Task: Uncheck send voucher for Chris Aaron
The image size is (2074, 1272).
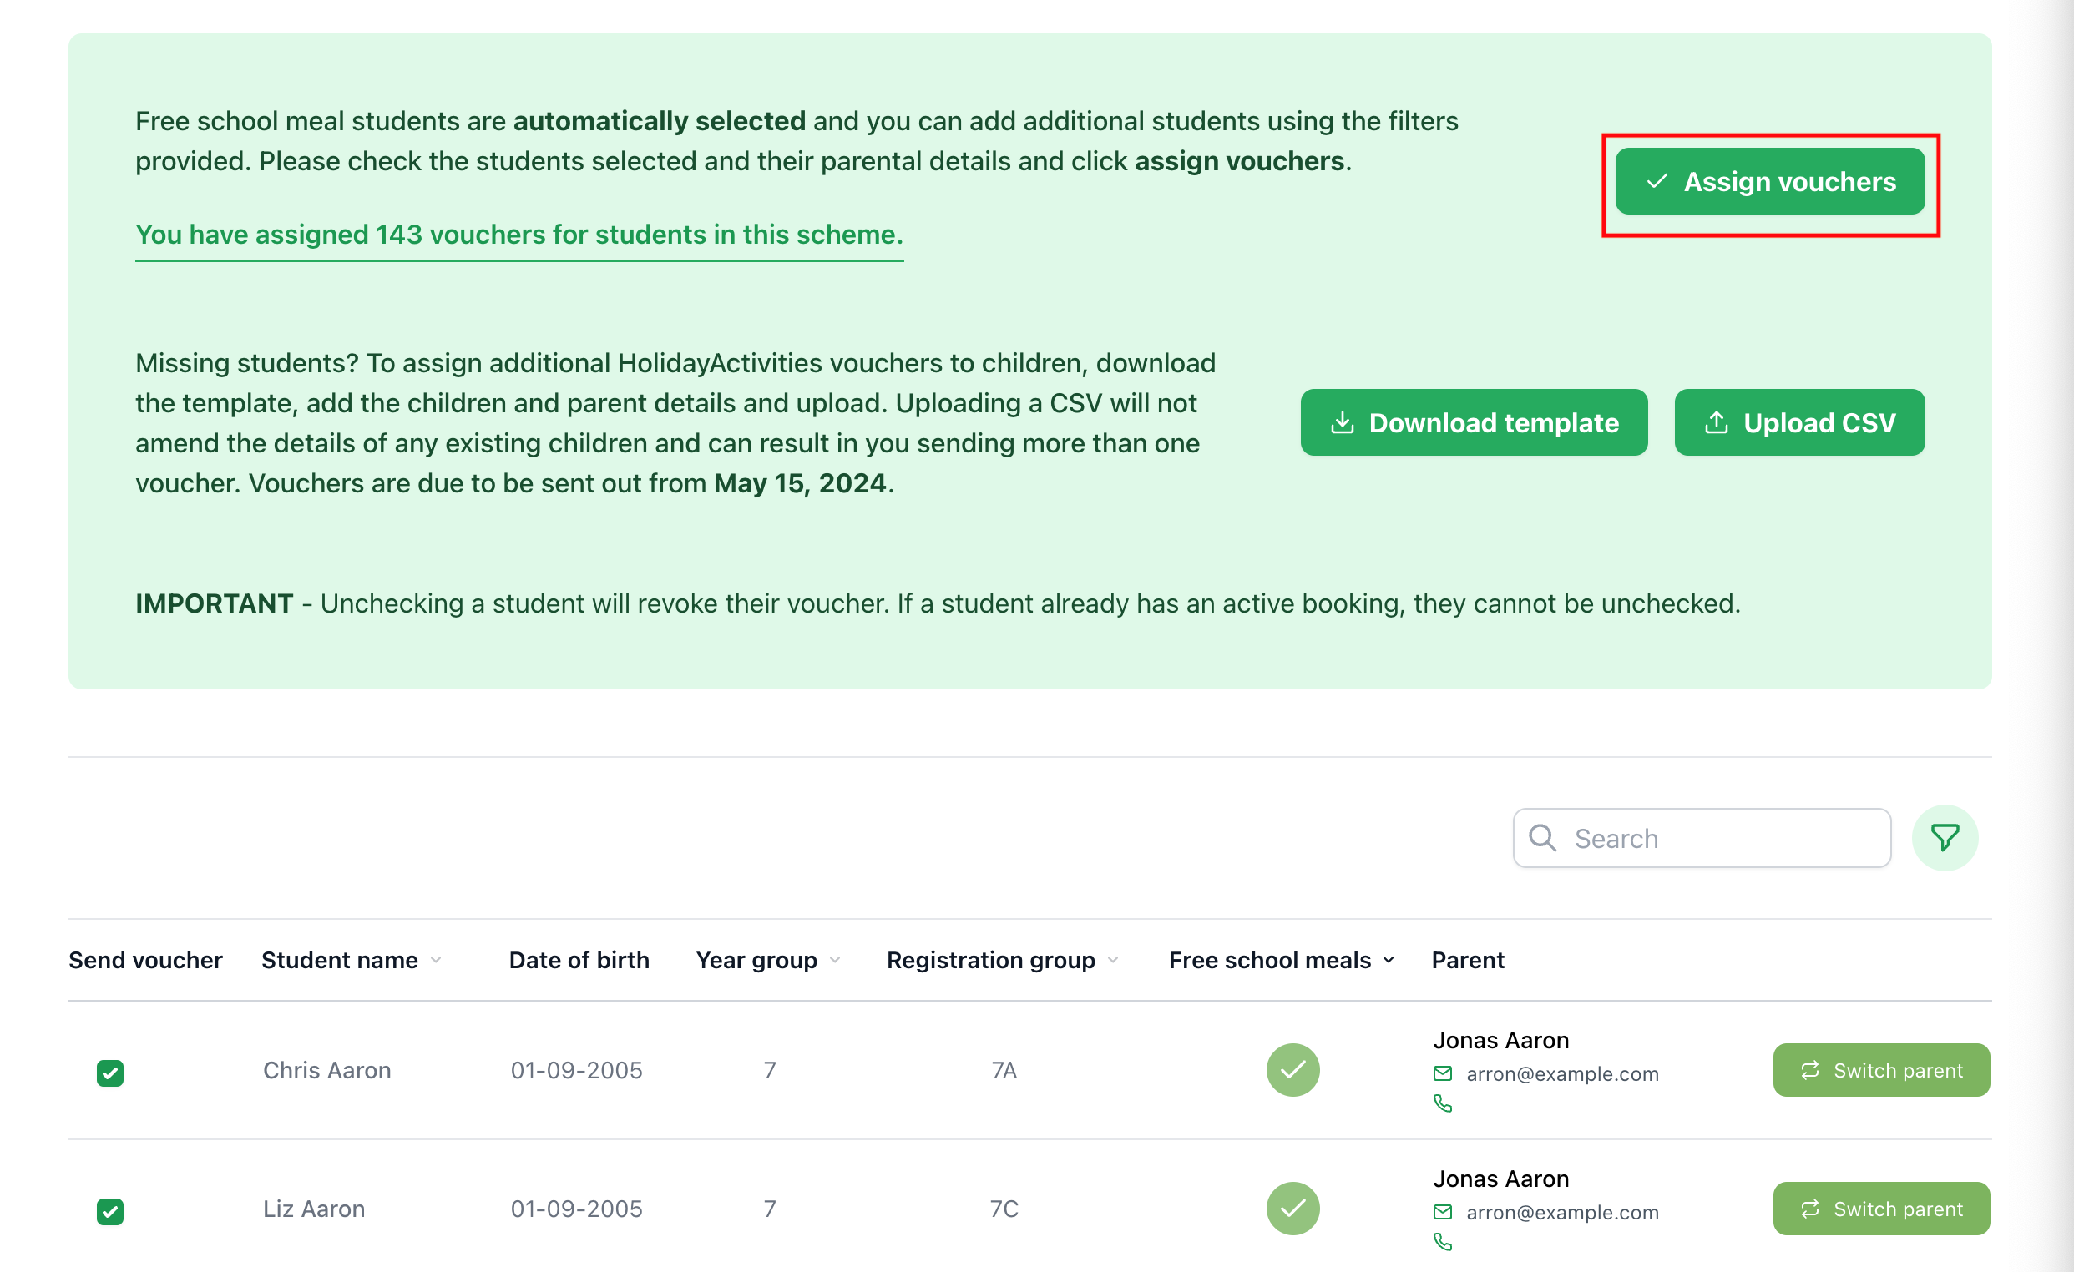Action: (x=110, y=1073)
